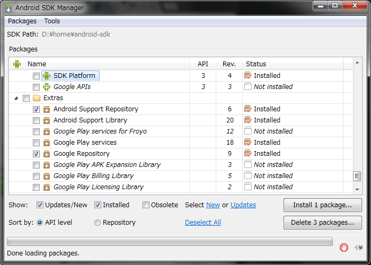Click Install 1 package button
Image resolution: width=371 pixels, height=265 pixels.
pos(322,205)
